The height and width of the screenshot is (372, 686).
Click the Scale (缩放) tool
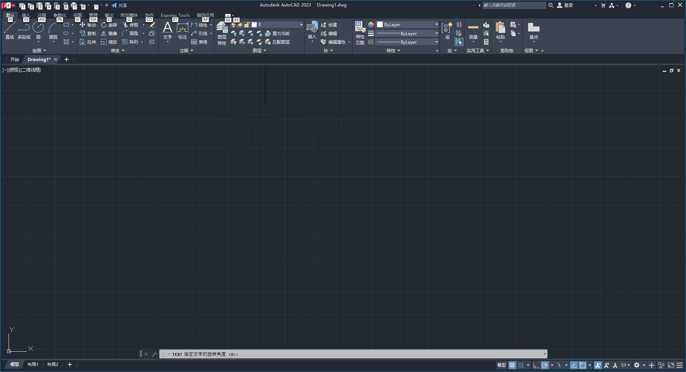pyautogui.click(x=109, y=42)
